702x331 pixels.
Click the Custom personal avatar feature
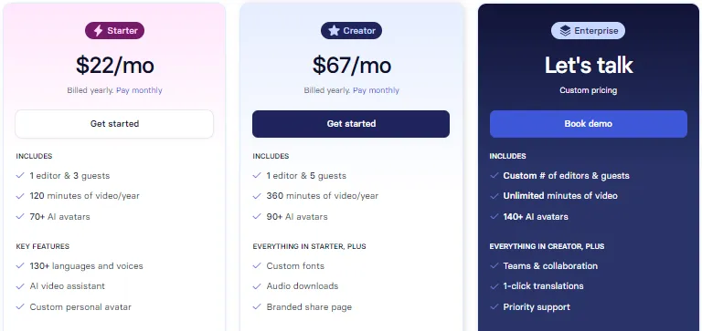coord(80,307)
